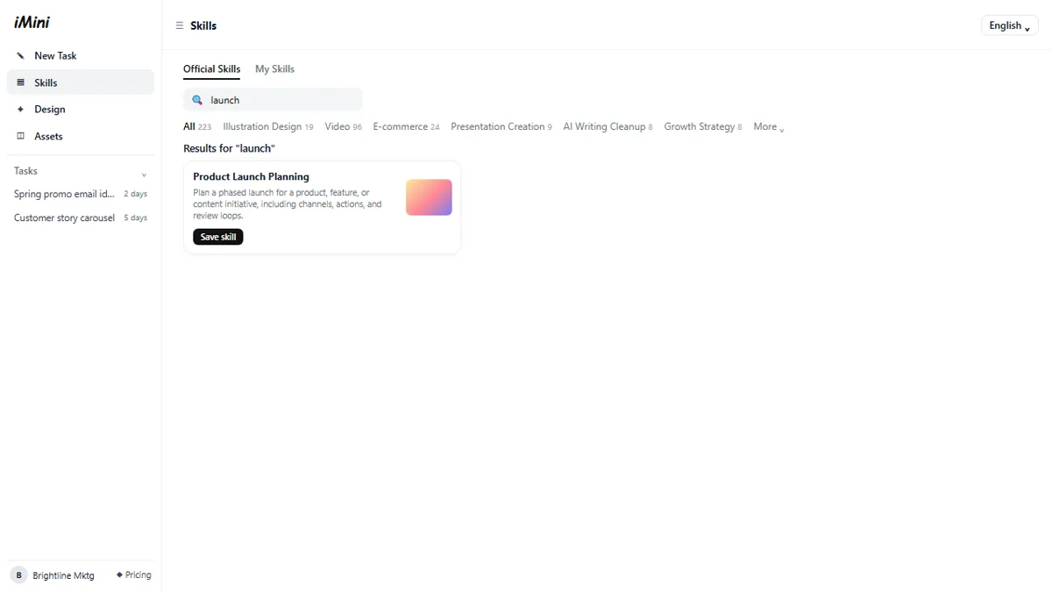1052x592 pixels.
Task: Click the Product Launch Planning gradient thumbnail
Action: coord(429,197)
